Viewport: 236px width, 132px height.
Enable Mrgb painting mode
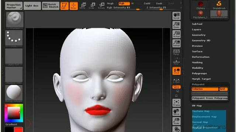(110, 3)
